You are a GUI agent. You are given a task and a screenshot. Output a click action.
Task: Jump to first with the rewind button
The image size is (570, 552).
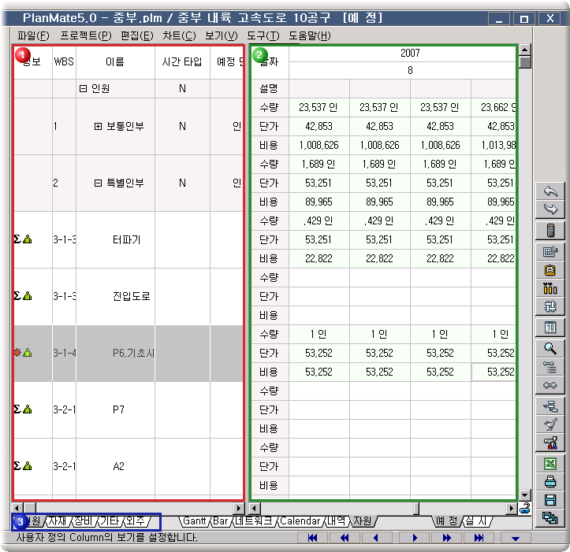(313, 538)
